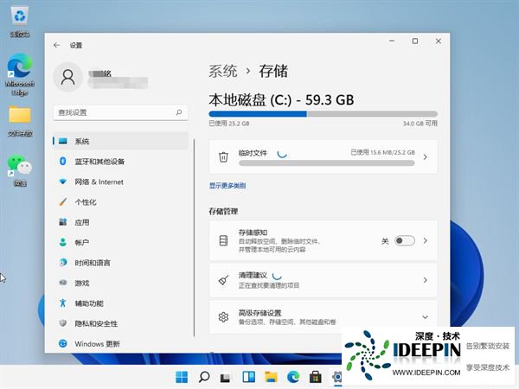Image resolution: width=519 pixels, height=389 pixels.
Task: Click the Bluetooth icon for 蓝牙和其他设备
Action: point(63,162)
